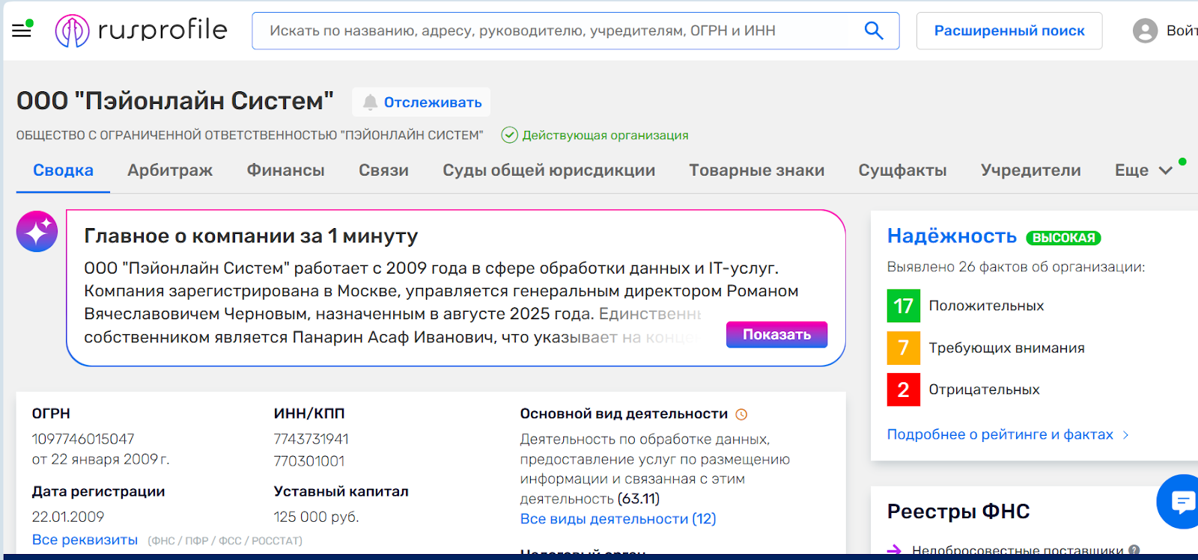Click the green checkmark status icon
Image resolution: width=1198 pixels, height=560 pixels.
pos(509,135)
